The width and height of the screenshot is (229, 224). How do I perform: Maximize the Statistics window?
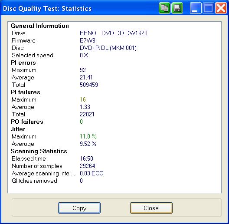point(208,8)
